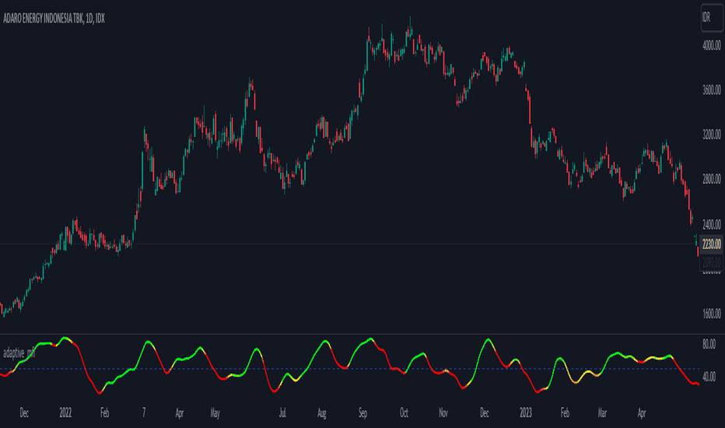Screen dimensions: 725x428
Task: Click the 2230.00 current price label
Action: tap(711, 244)
